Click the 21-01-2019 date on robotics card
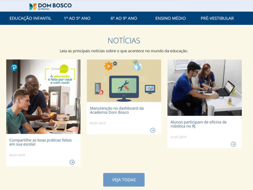Viewport: 253px width, 190px height. 178,137
